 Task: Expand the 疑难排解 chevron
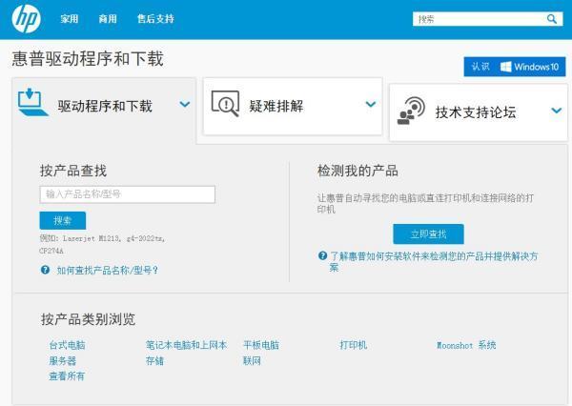(x=371, y=104)
